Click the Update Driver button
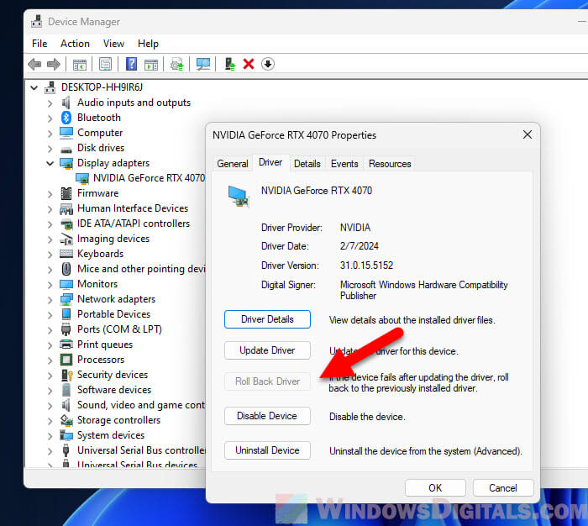The width and height of the screenshot is (588, 526). click(267, 350)
